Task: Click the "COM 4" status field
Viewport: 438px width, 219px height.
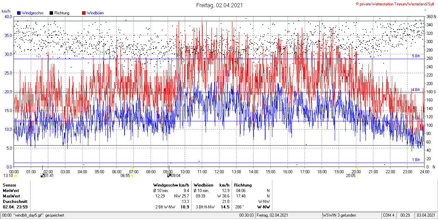Action: click(389, 215)
